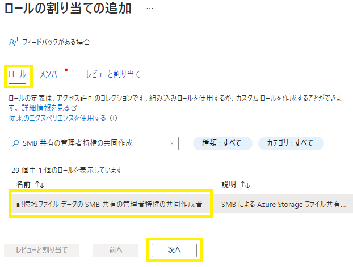353x267 pixels.
Task: Open the more options ellipsis beside title
Action: tap(150, 10)
